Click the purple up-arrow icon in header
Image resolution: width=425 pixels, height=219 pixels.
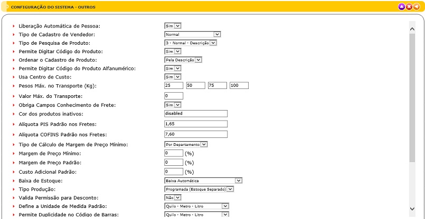coord(402,6)
